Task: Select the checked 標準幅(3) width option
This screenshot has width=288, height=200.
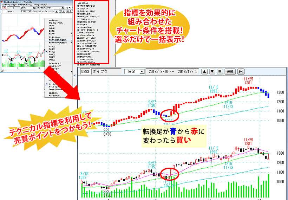Action: (52, 52)
